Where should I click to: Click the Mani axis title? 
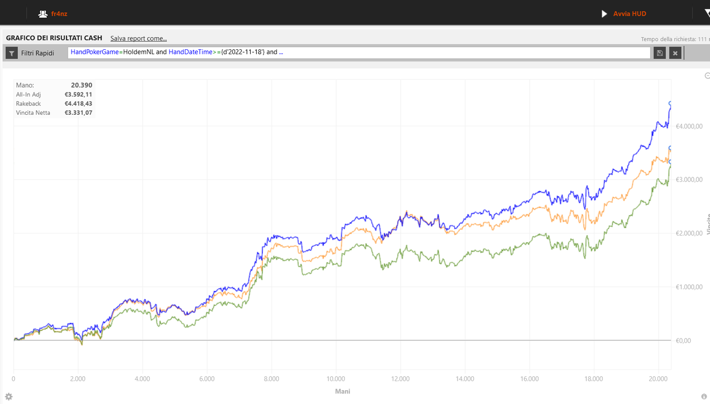point(342,391)
